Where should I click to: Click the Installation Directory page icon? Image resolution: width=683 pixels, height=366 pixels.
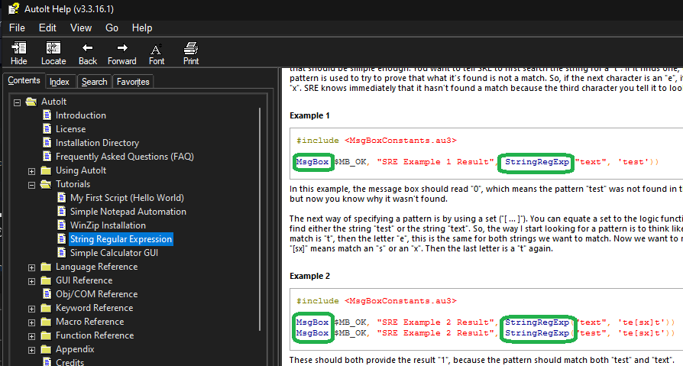(47, 142)
